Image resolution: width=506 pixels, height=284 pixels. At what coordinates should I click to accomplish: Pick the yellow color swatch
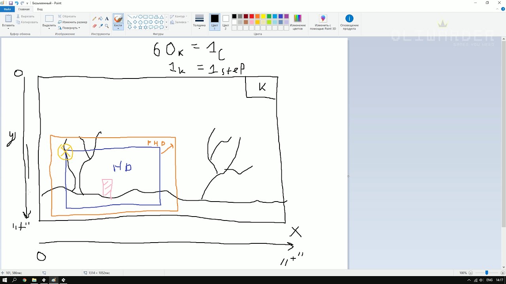point(263,17)
